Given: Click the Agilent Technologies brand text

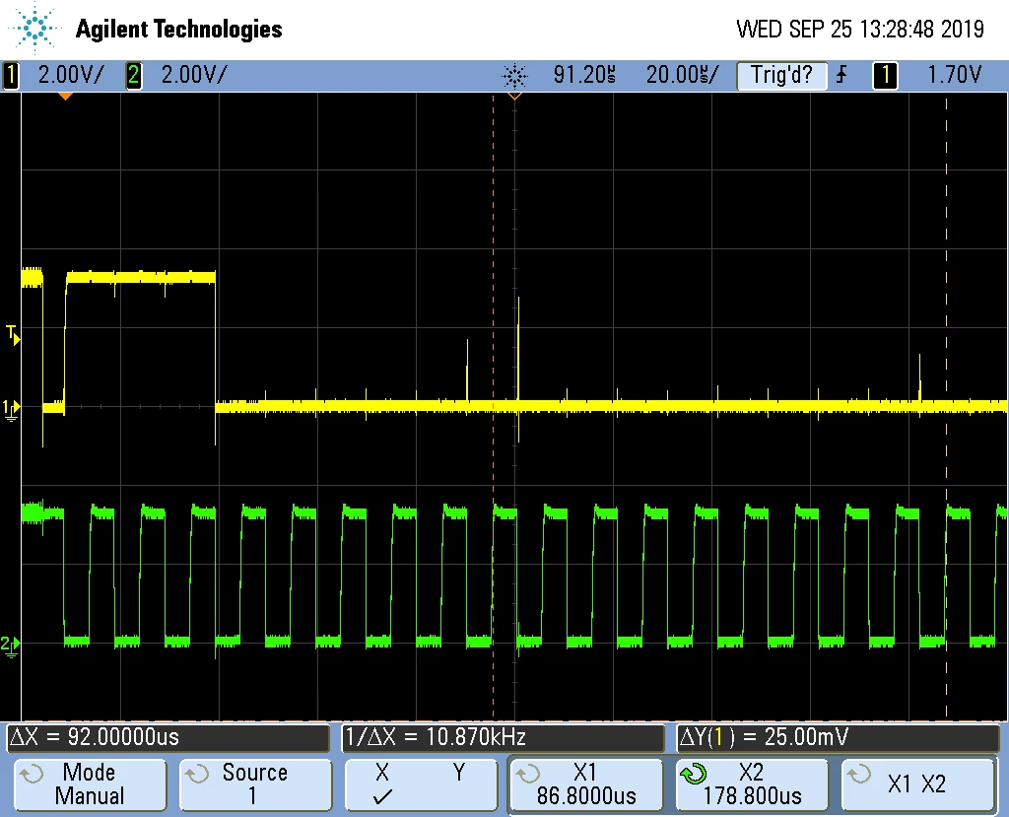Looking at the screenshot, I should tap(179, 29).
